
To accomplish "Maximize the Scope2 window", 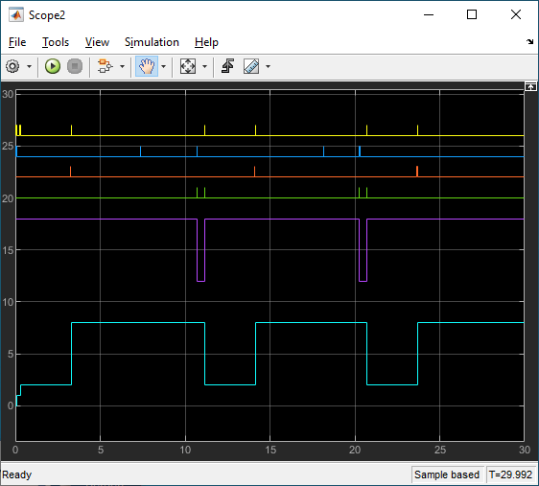I will (472, 14).
